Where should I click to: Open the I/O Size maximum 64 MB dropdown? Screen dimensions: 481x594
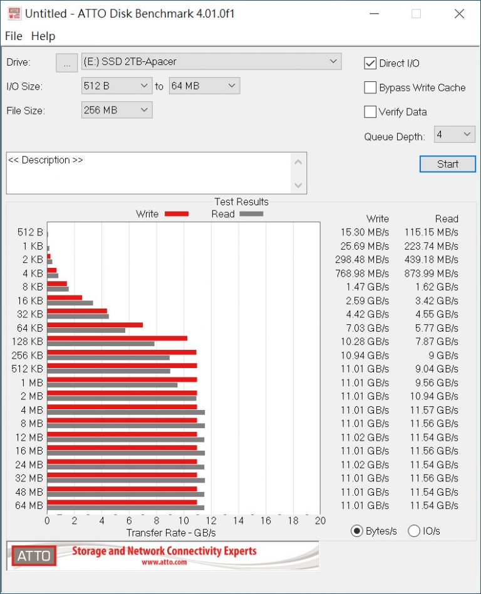pos(204,86)
